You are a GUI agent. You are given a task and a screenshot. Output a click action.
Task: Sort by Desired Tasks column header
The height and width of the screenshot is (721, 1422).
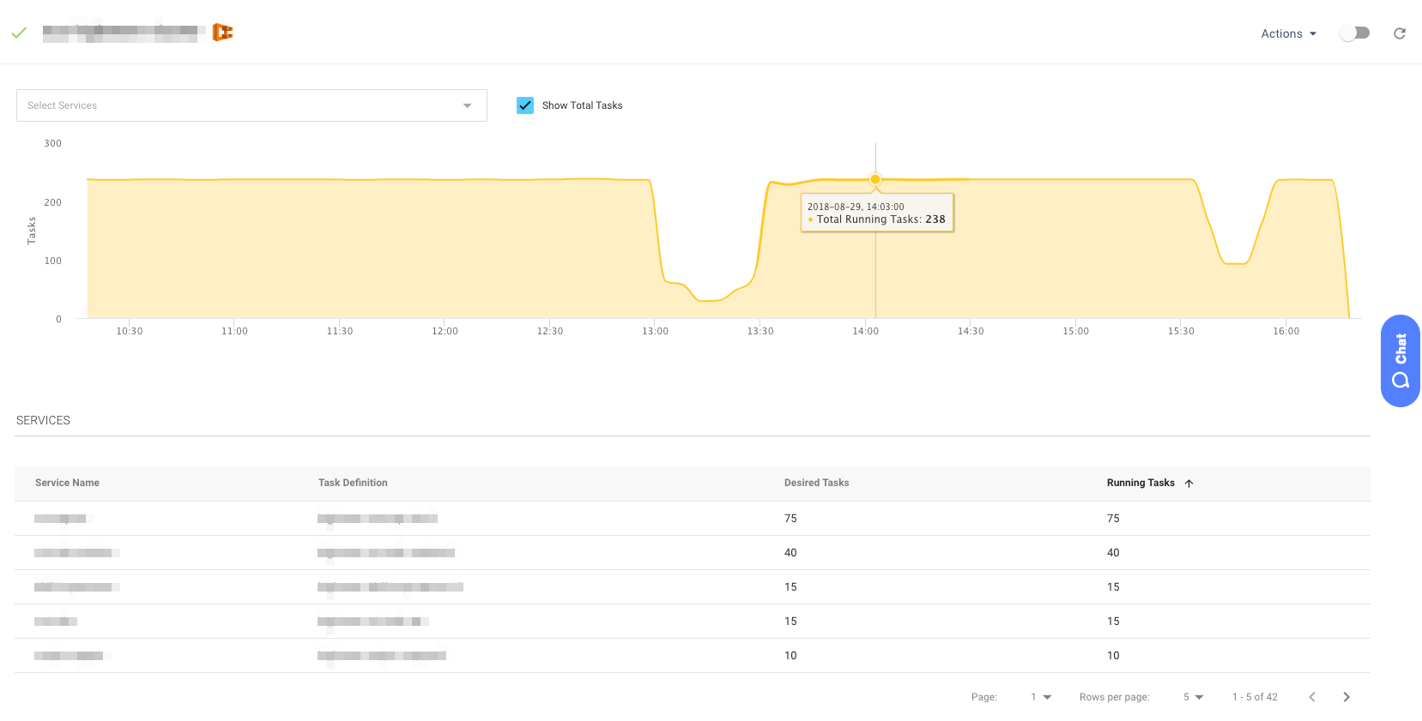[x=816, y=483]
